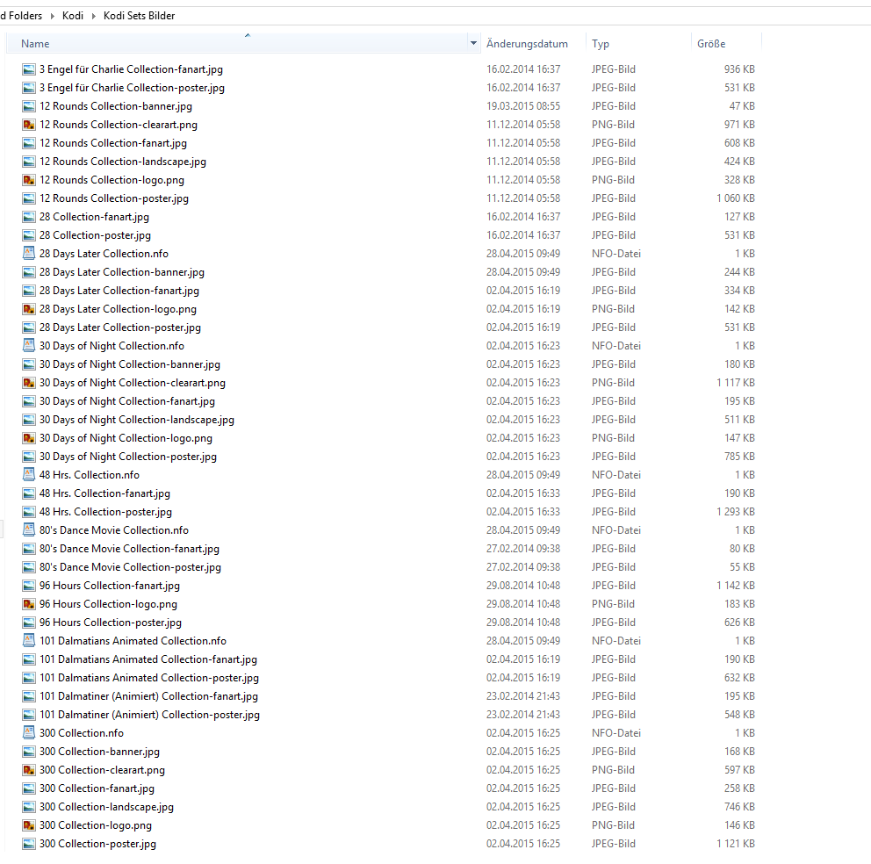Select file 30 Days of Night Collection-landscape.jpg
This screenshot has width=871, height=864.
[137, 420]
